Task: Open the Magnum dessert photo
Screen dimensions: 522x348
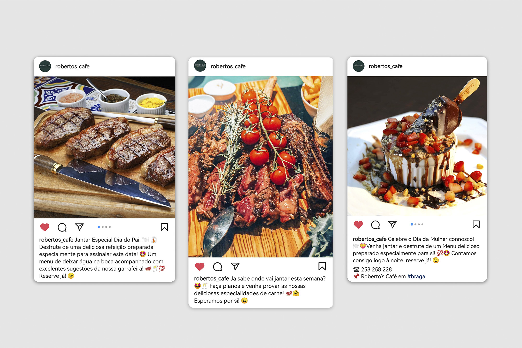Action: [417, 146]
